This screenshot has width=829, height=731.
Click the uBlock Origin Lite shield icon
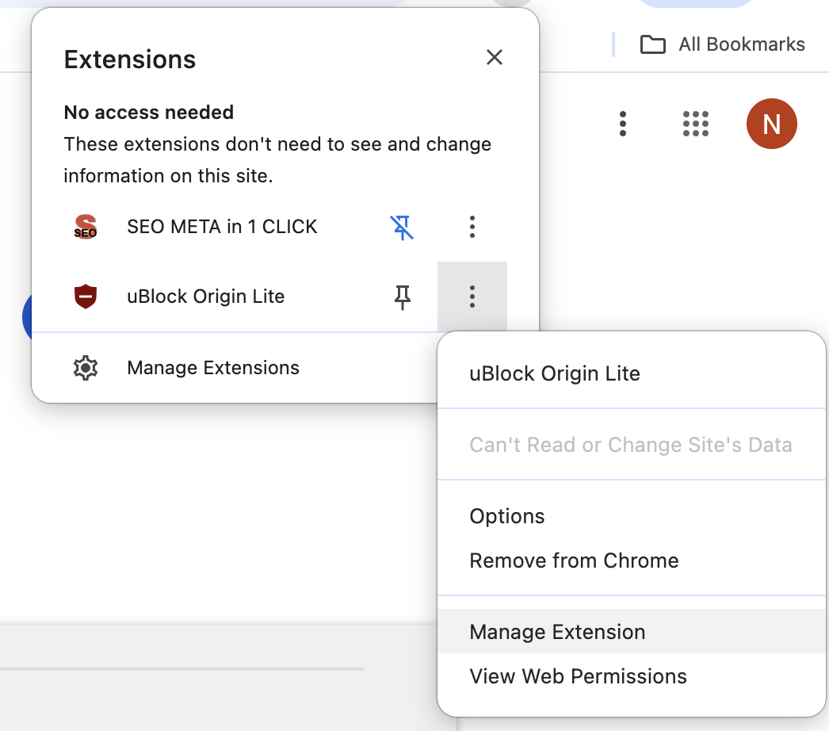click(x=85, y=297)
